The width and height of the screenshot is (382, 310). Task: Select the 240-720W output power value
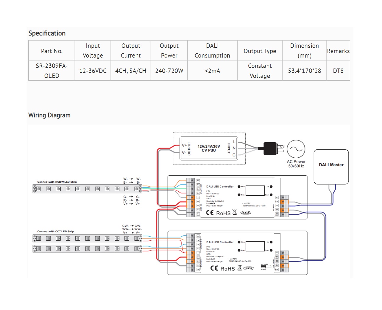[169, 71]
